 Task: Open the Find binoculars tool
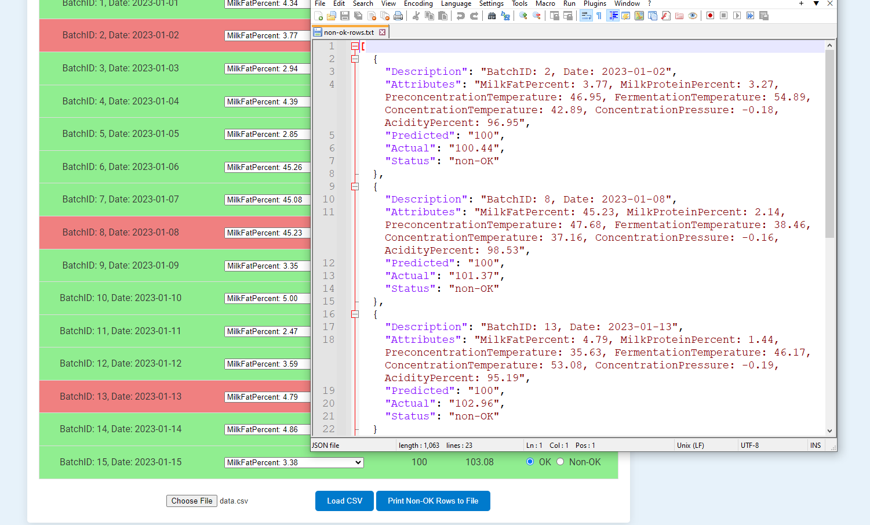[492, 16]
